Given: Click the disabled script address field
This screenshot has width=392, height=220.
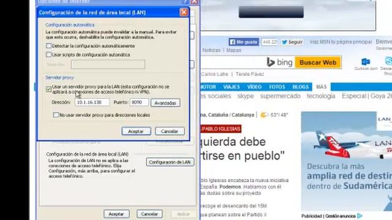Looking at the screenshot, I should click(108, 64).
